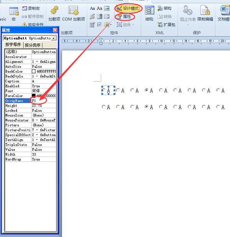Switch to the Alphabetic (按字母序) tab
This screenshot has height=237, width=230.
click(x=13, y=45)
